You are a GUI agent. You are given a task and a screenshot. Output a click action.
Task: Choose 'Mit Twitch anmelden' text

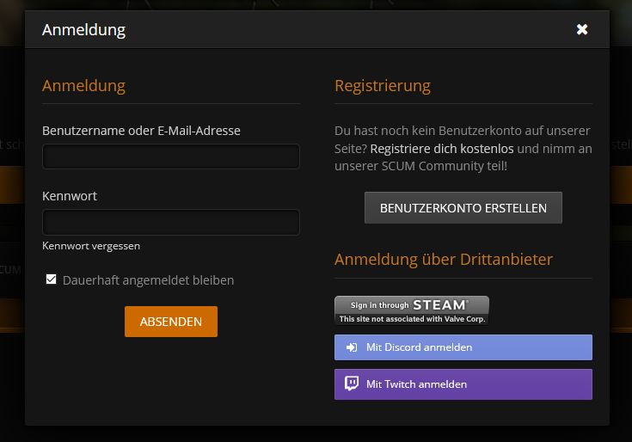pos(416,384)
